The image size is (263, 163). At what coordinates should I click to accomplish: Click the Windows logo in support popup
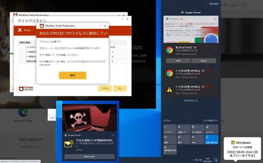[233, 143]
